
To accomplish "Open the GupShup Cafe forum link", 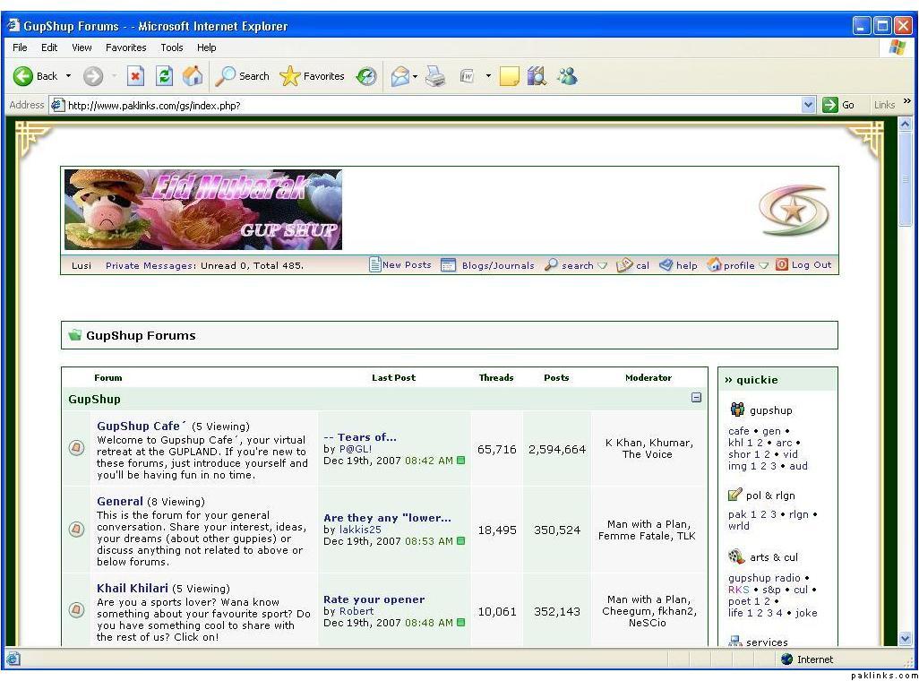I will (138, 427).
